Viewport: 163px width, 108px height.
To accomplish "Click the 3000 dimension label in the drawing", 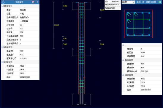I will pos(56,25).
